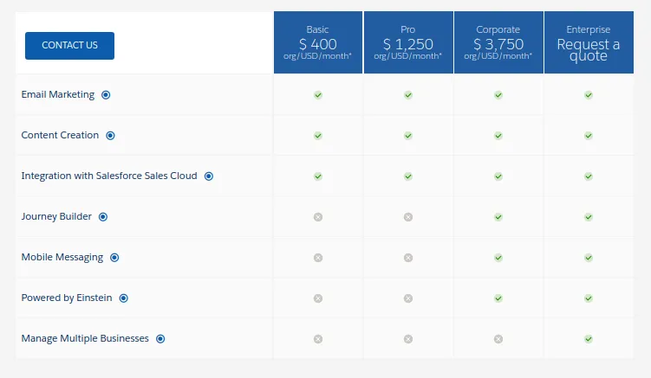Image resolution: width=651 pixels, height=378 pixels.
Task: Click the Powered by Einstein label
Action: (67, 298)
